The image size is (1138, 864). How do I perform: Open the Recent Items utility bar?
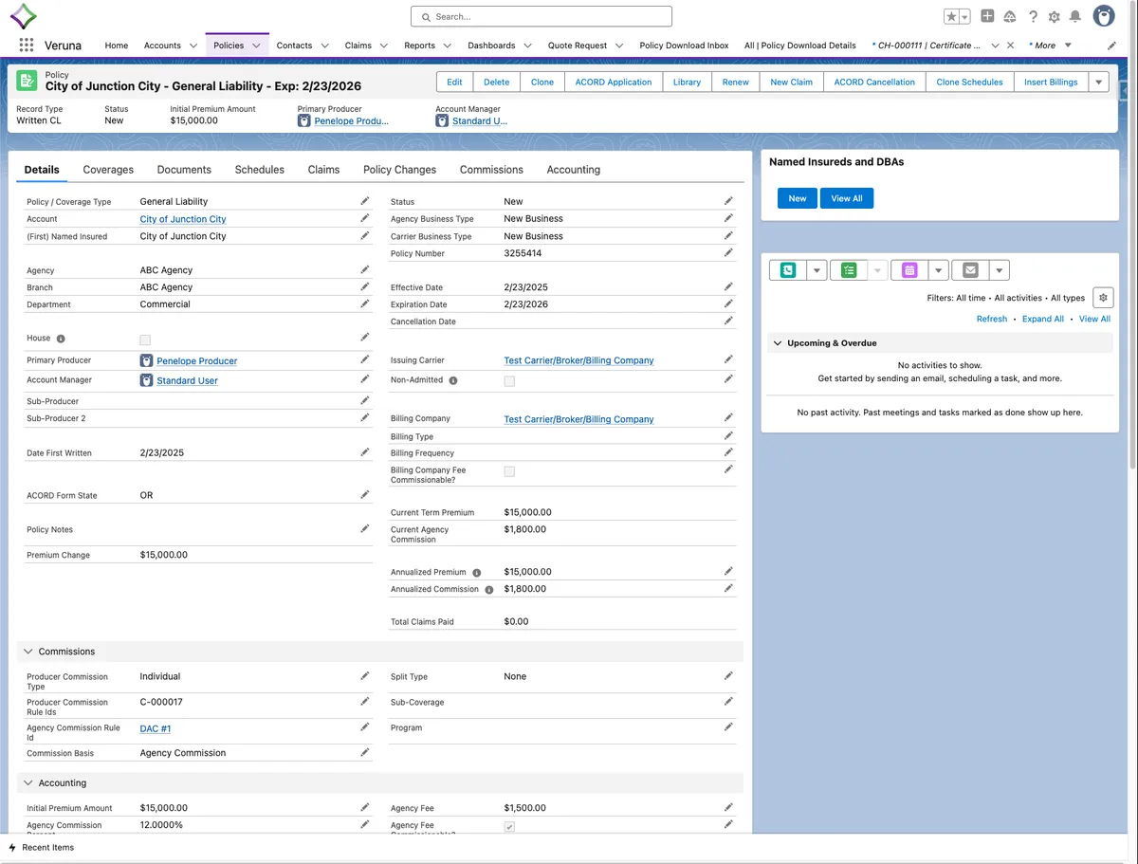click(x=41, y=848)
